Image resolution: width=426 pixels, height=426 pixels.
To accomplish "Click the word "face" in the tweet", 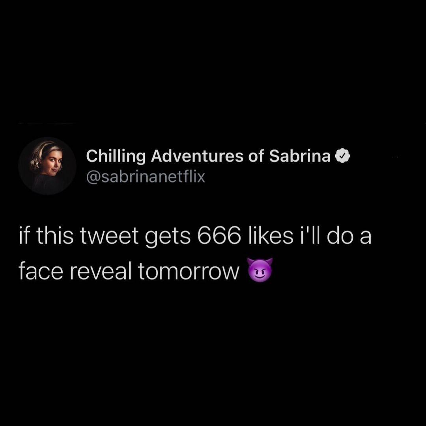I will [41, 271].
